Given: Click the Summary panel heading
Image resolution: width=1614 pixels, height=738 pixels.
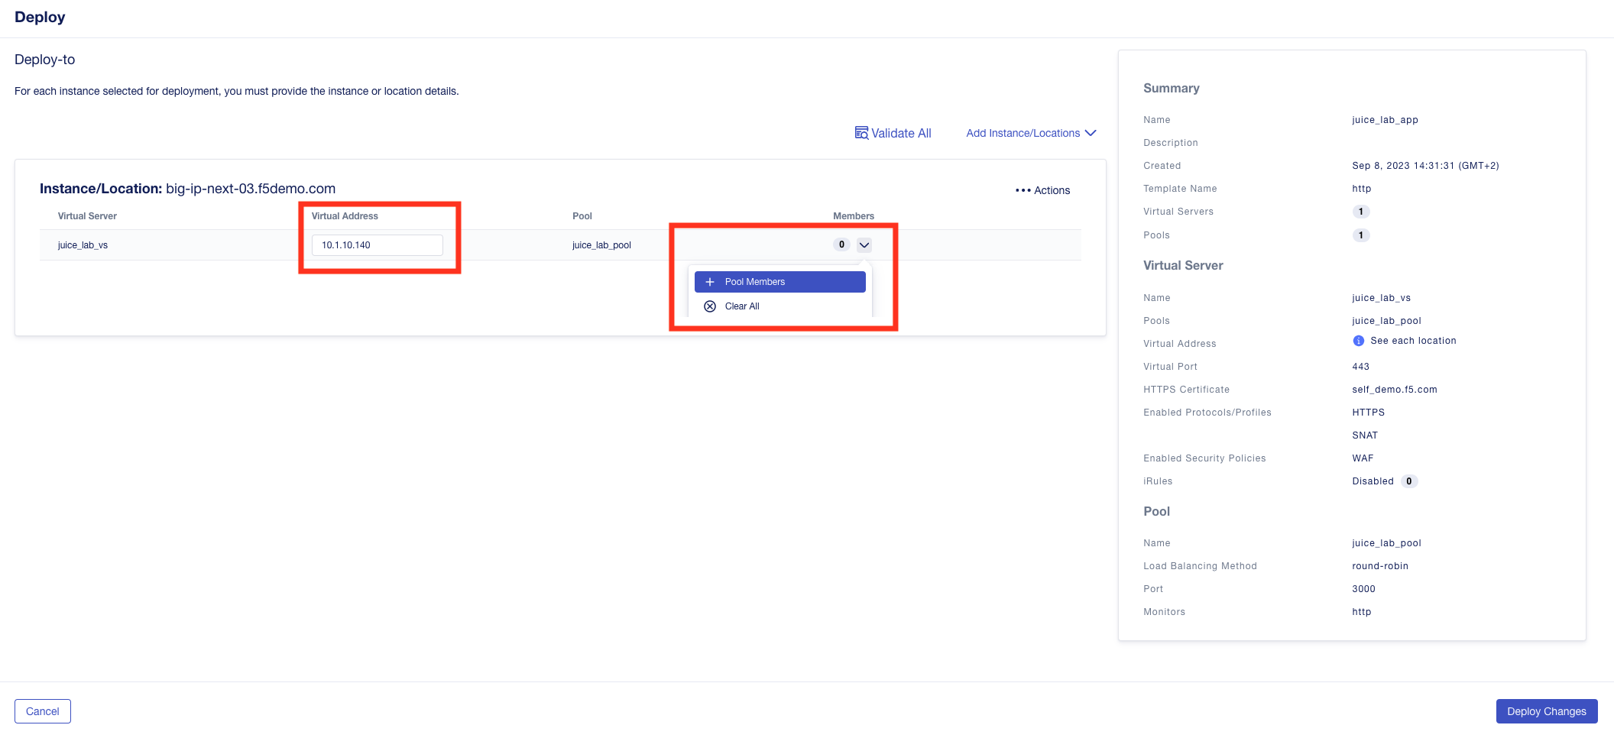Looking at the screenshot, I should coord(1172,89).
